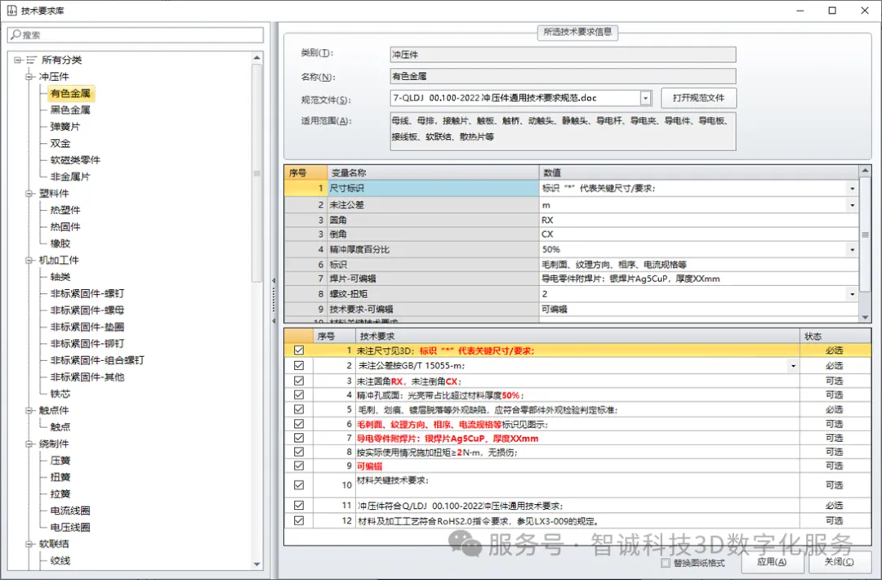
Task: Select 黑色金属 in the category tree
Action: click(x=70, y=110)
